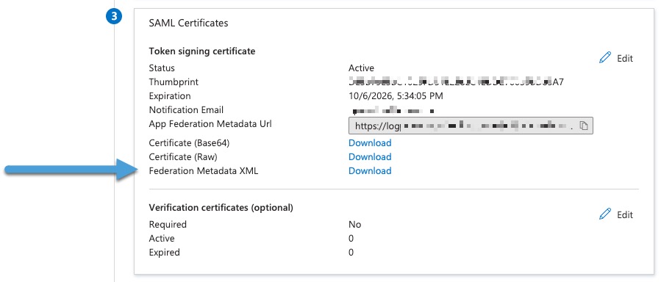The height and width of the screenshot is (282, 661).
Task: Click the blurred Thumbprint value
Action: tap(456, 82)
